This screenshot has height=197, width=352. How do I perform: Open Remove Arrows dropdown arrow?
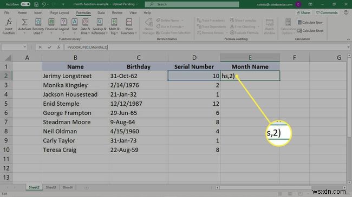coord(226,33)
